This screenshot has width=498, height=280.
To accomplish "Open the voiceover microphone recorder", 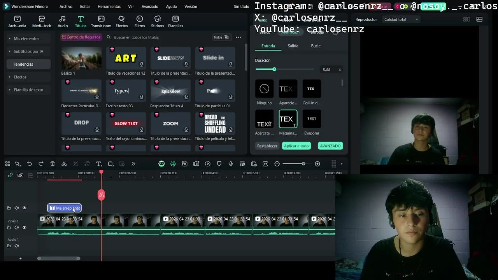I will pos(231,164).
